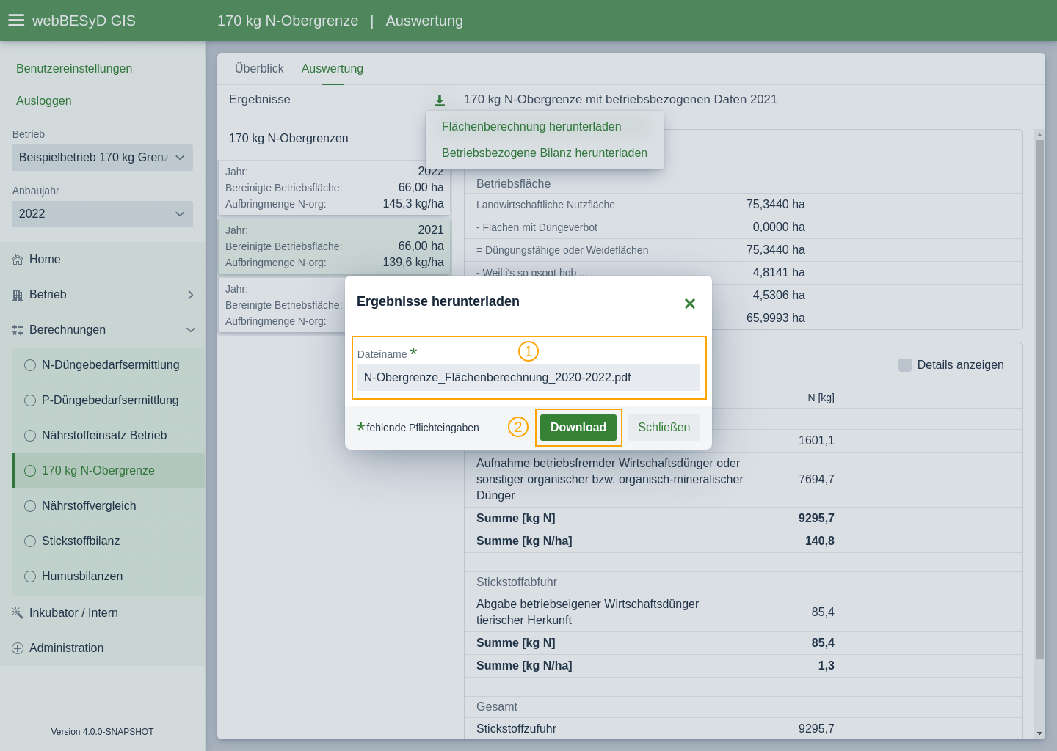Select Stickstoffbilanz circle marker

(30, 541)
